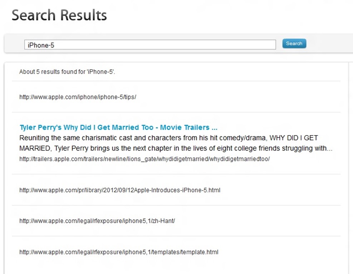353x274 pixels.
Task: Open Tyler Perry's Why Did I Get Married Too link
Action: (118, 128)
